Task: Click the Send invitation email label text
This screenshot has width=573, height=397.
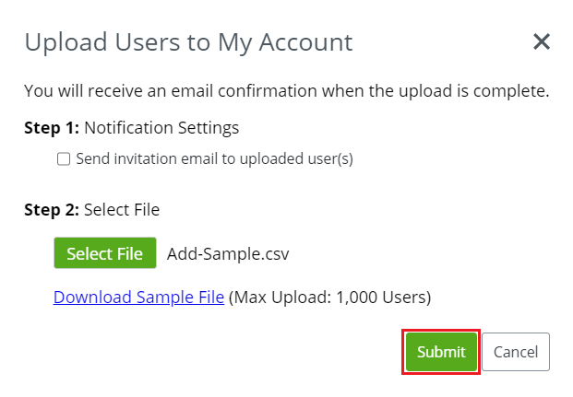Action: point(214,159)
